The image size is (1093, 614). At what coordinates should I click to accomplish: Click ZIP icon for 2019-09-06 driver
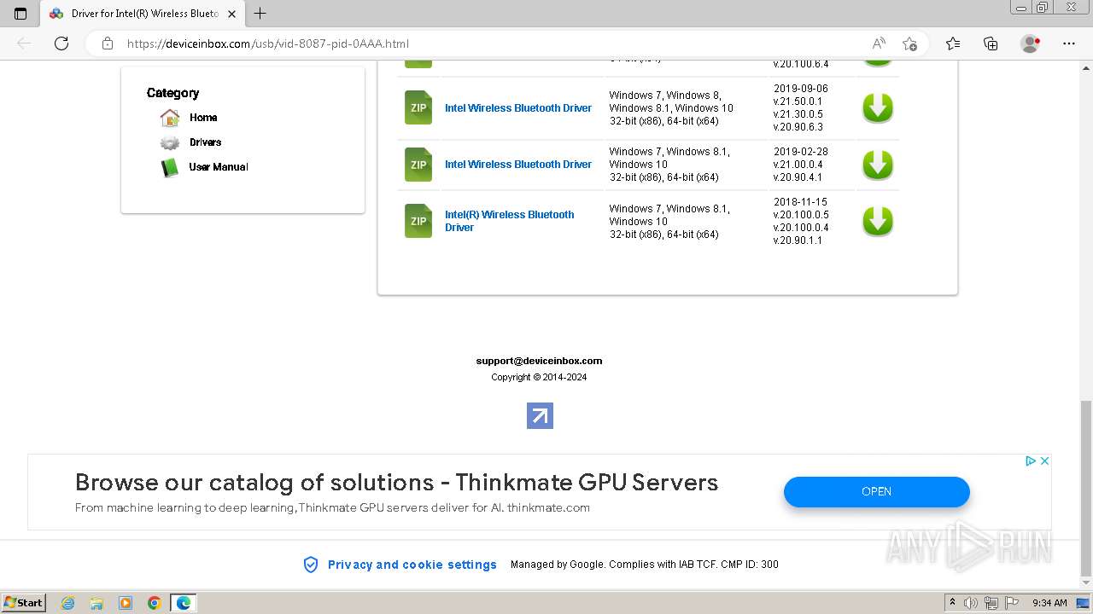[x=418, y=107]
